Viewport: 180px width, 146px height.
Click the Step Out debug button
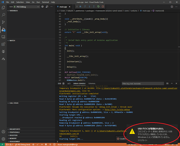(94, 6)
